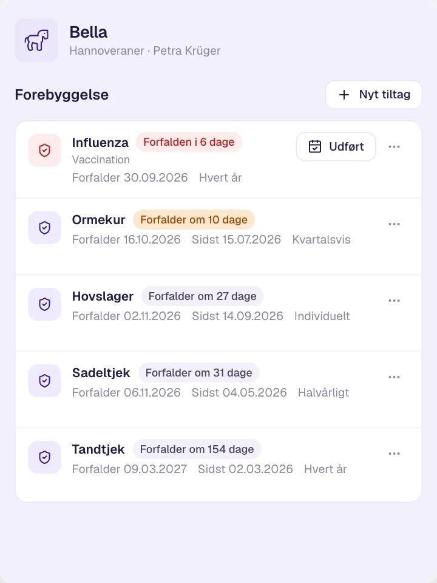Click the 'Forfalden i 6 dage' badge
This screenshot has width=437, height=583.
coord(189,142)
